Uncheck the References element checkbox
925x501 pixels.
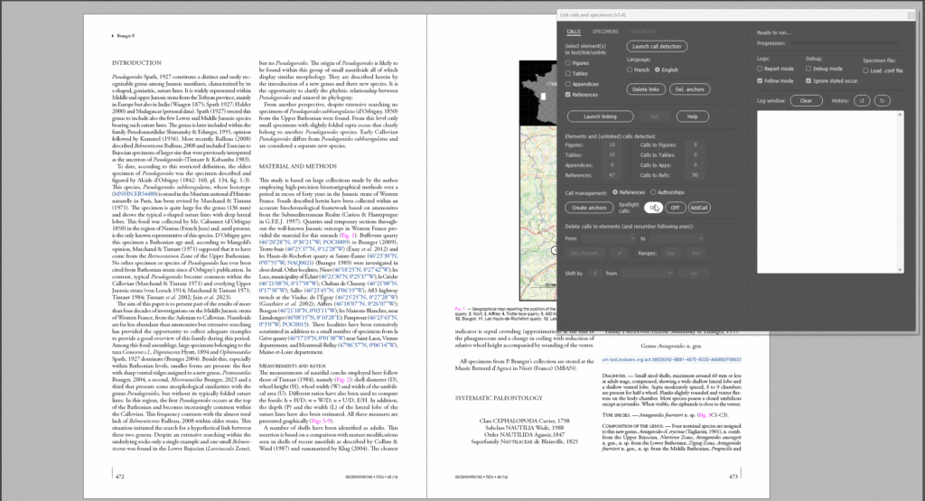[568, 95]
